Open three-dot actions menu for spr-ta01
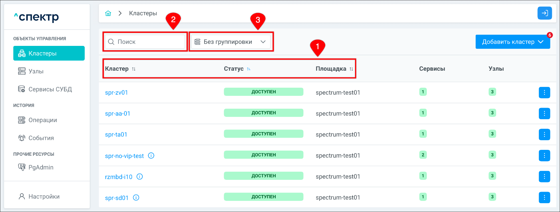 click(544, 134)
